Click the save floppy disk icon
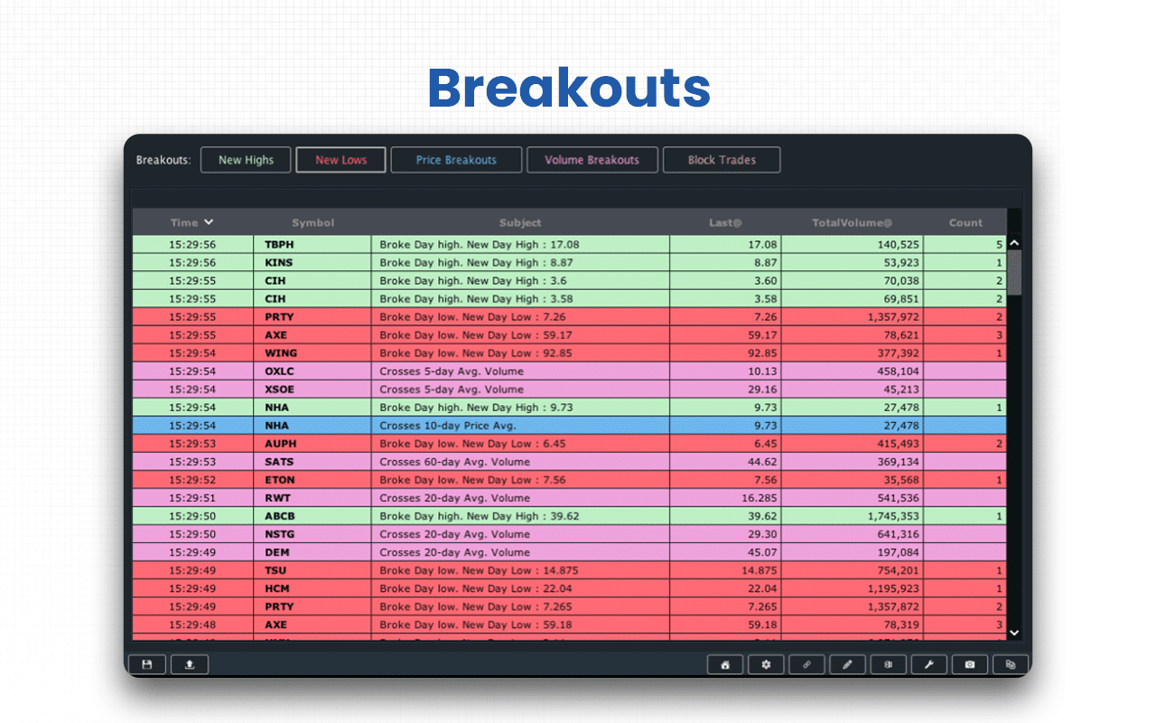The height and width of the screenshot is (723, 1156). (147, 664)
